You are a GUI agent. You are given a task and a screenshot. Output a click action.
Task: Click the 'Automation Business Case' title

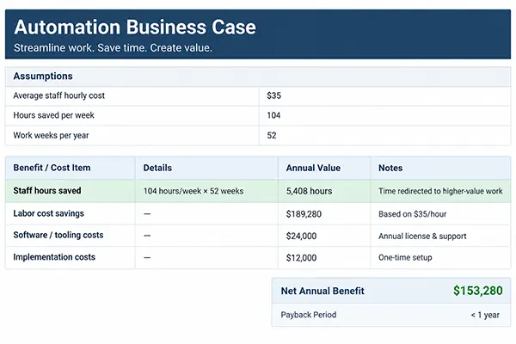(135, 27)
